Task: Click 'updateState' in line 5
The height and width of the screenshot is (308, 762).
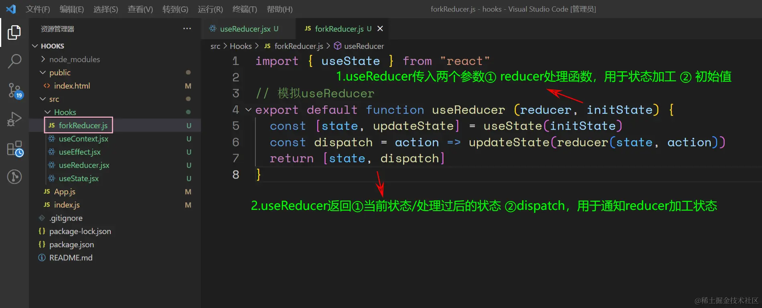Action: pyautogui.click(x=413, y=126)
